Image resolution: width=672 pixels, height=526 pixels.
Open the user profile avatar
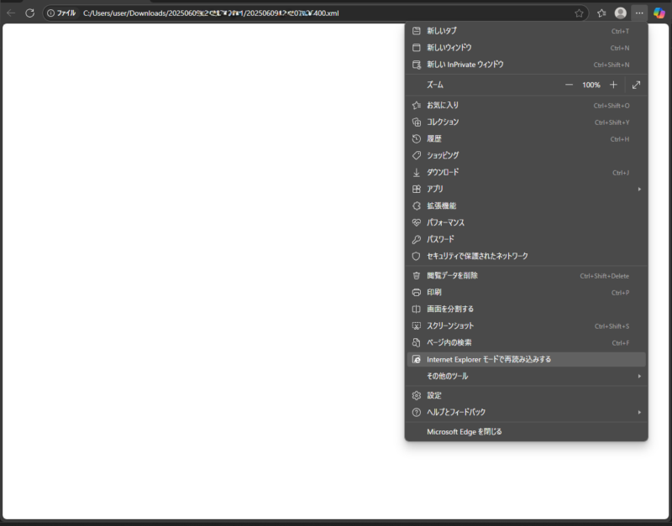click(621, 13)
